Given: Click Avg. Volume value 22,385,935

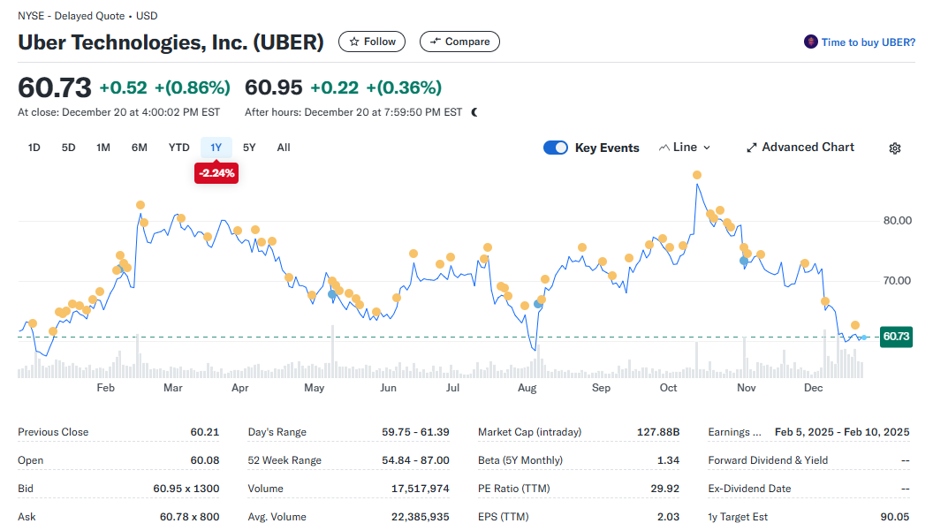Looking at the screenshot, I should coord(420,517).
